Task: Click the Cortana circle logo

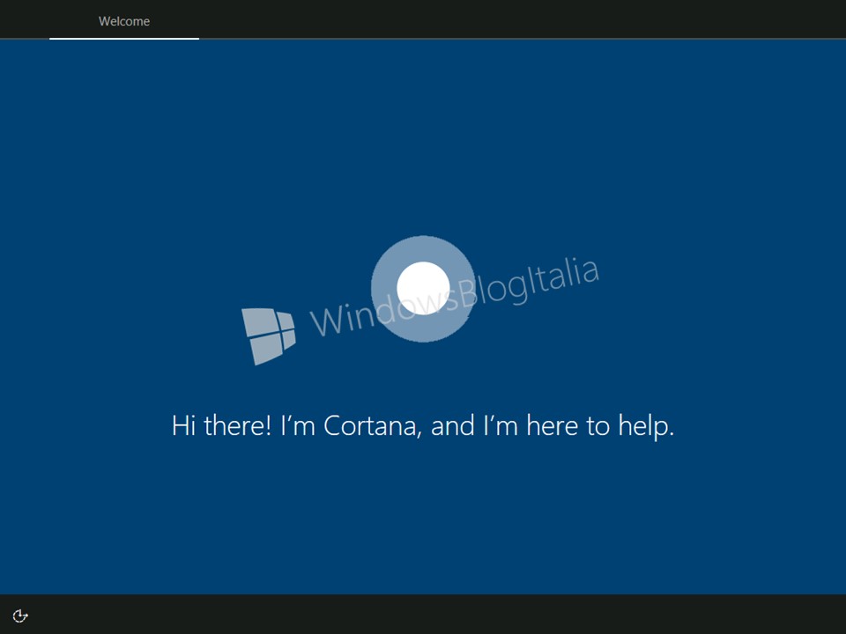Action: pyautogui.click(x=423, y=289)
